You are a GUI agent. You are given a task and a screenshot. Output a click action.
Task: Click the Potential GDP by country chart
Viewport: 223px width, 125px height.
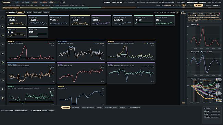coord(205,91)
